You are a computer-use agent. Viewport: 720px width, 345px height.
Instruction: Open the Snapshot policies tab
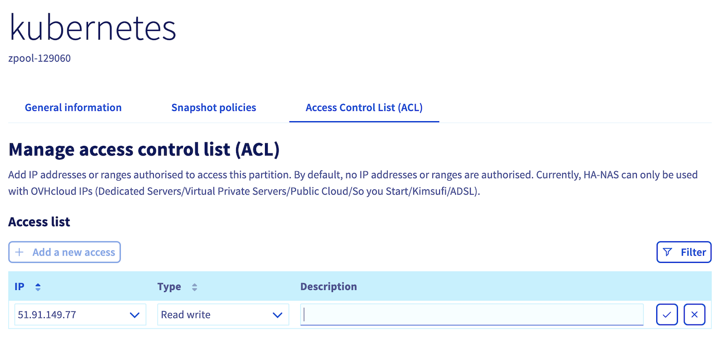(x=213, y=107)
